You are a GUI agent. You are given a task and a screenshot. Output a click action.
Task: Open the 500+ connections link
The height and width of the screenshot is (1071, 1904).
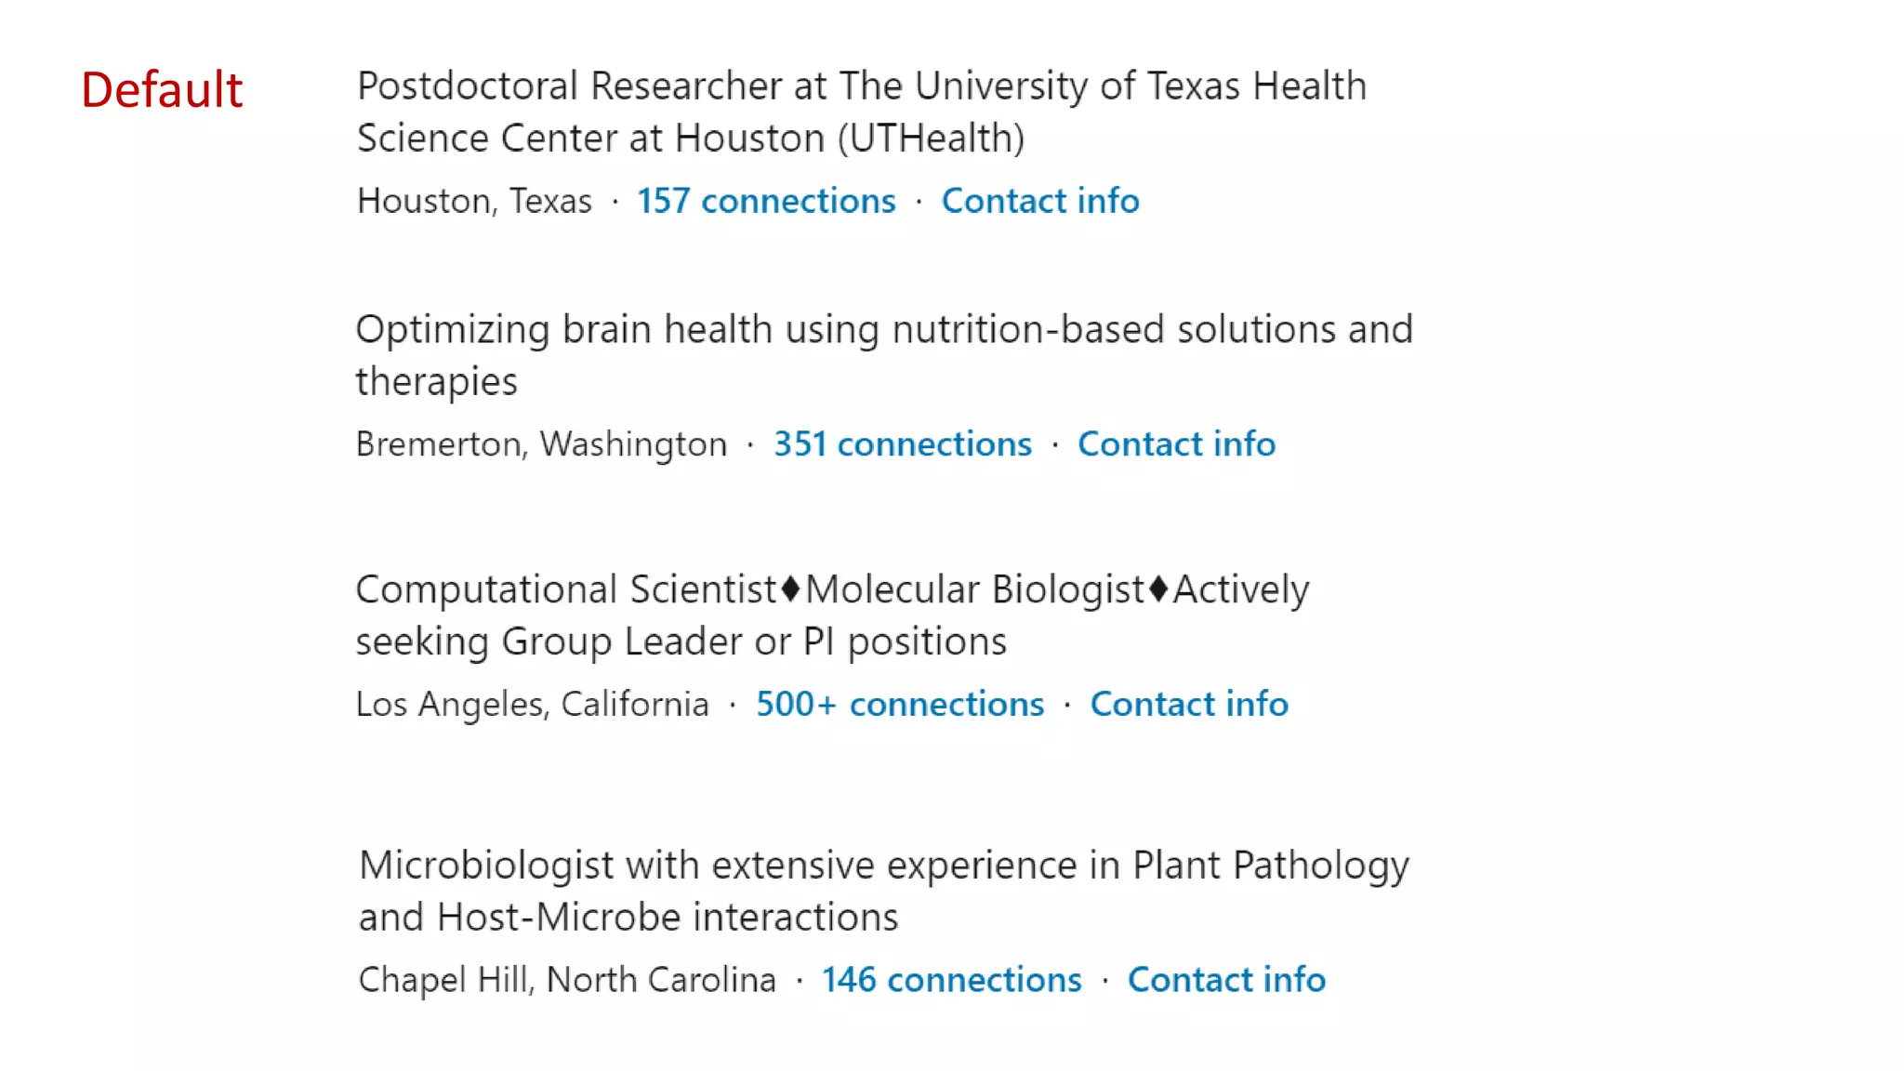900,705
